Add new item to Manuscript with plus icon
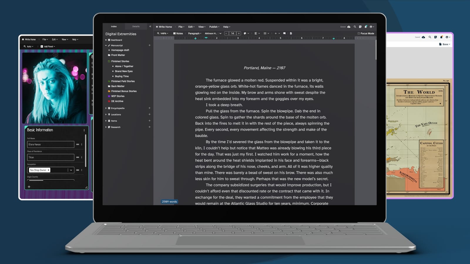Viewport: 470px width, 264px height. click(x=150, y=45)
